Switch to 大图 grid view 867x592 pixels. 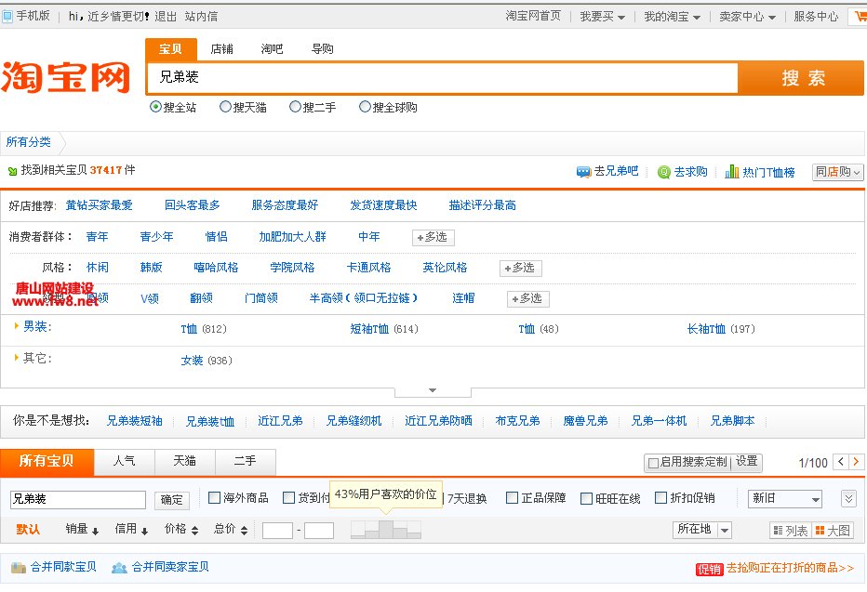(833, 531)
